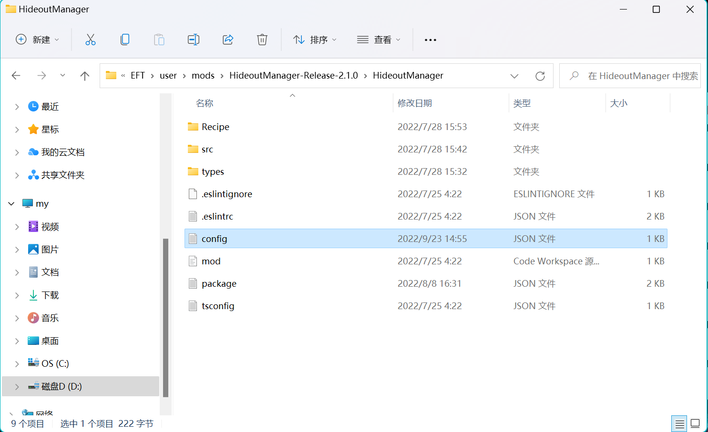Open the three-dot more options menu
Viewport: 708px width, 432px height.
coord(430,40)
